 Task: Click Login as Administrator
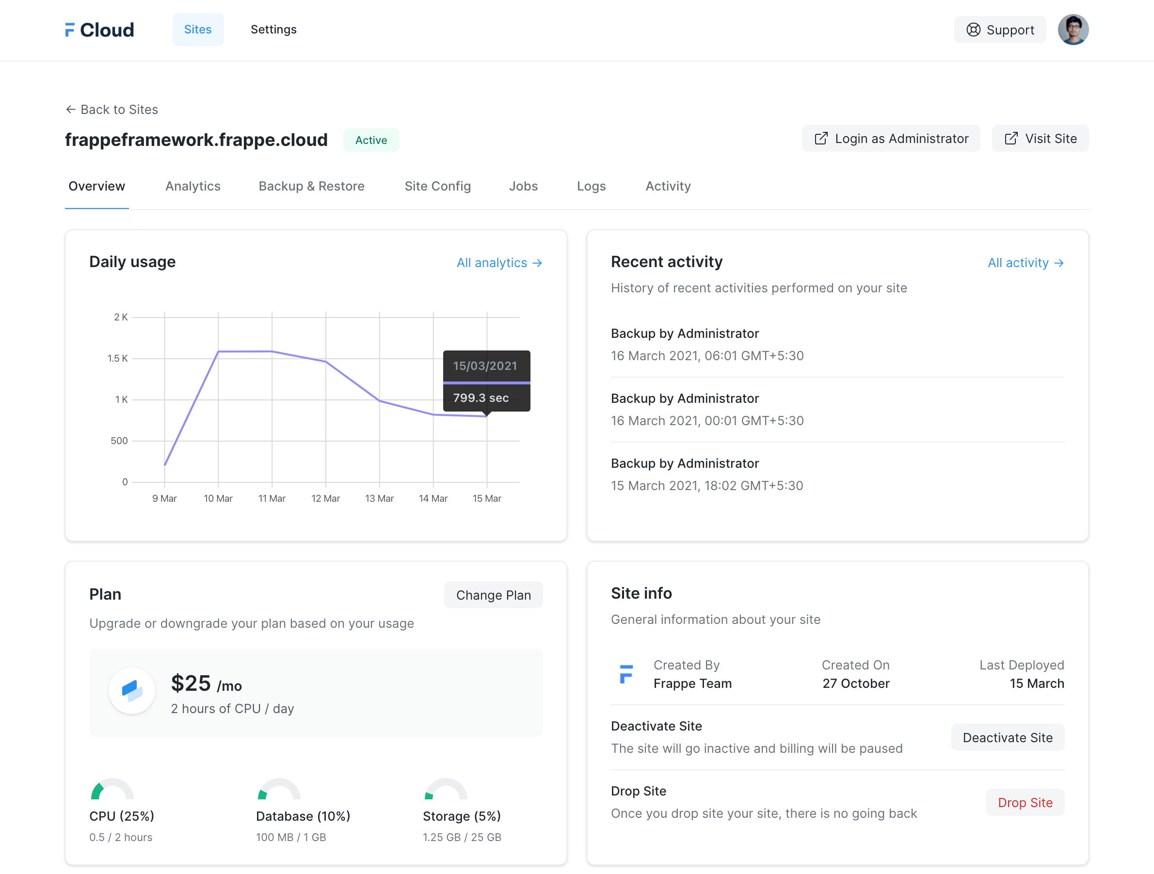tap(891, 138)
